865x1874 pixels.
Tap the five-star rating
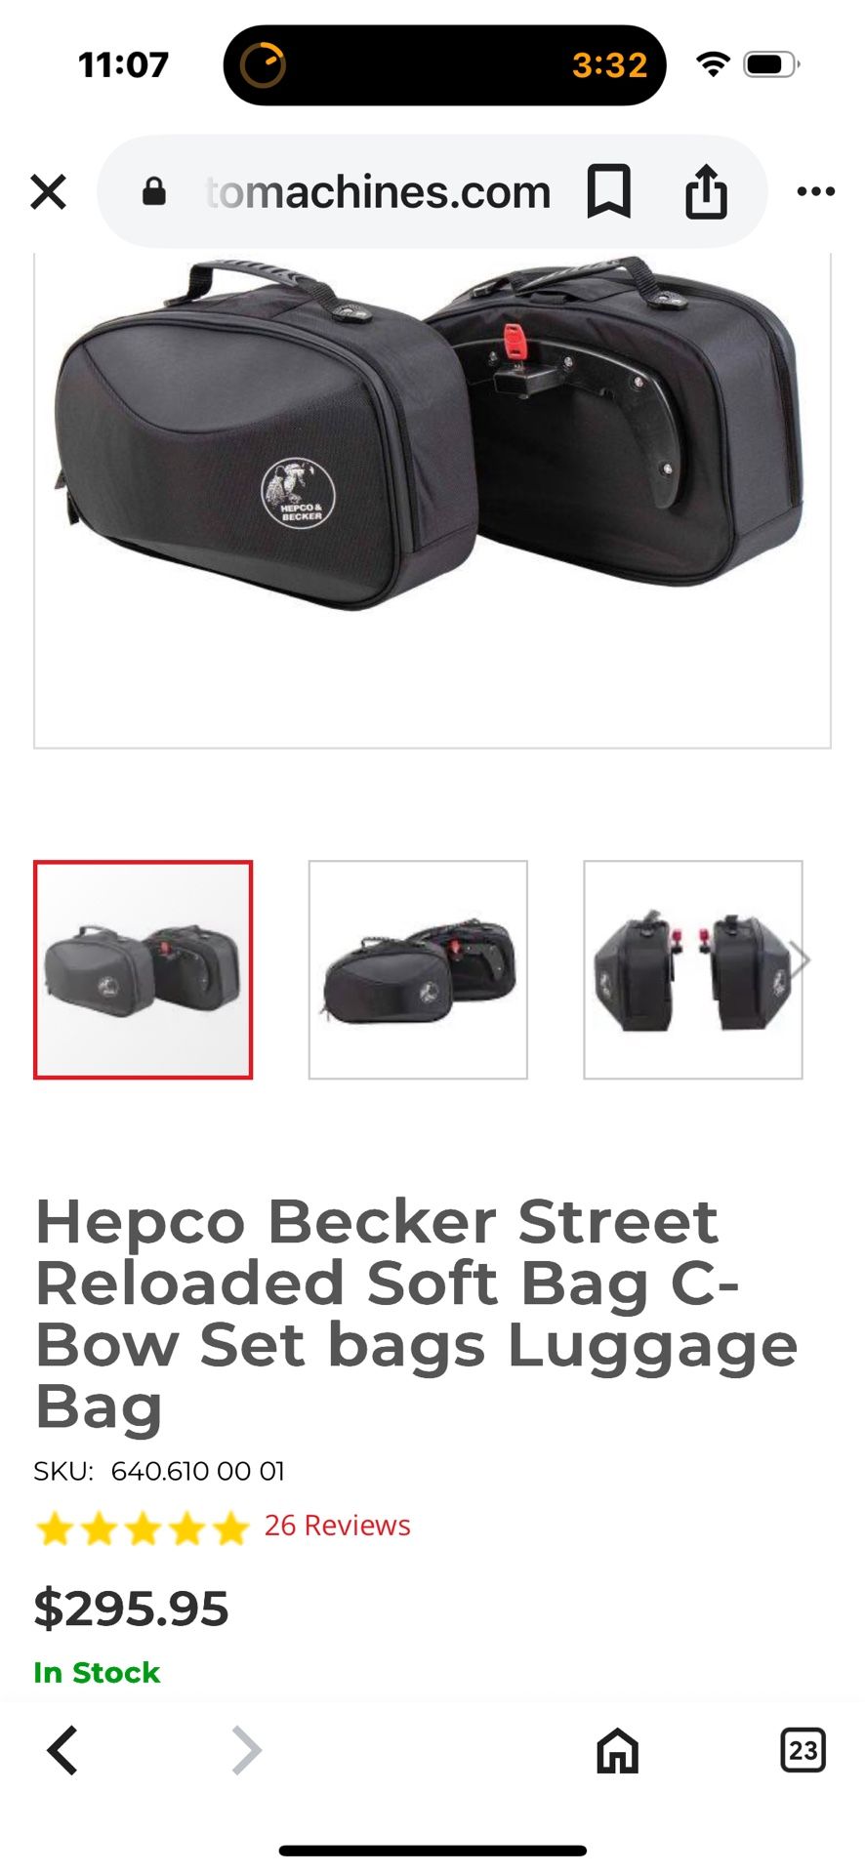(x=143, y=1528)
